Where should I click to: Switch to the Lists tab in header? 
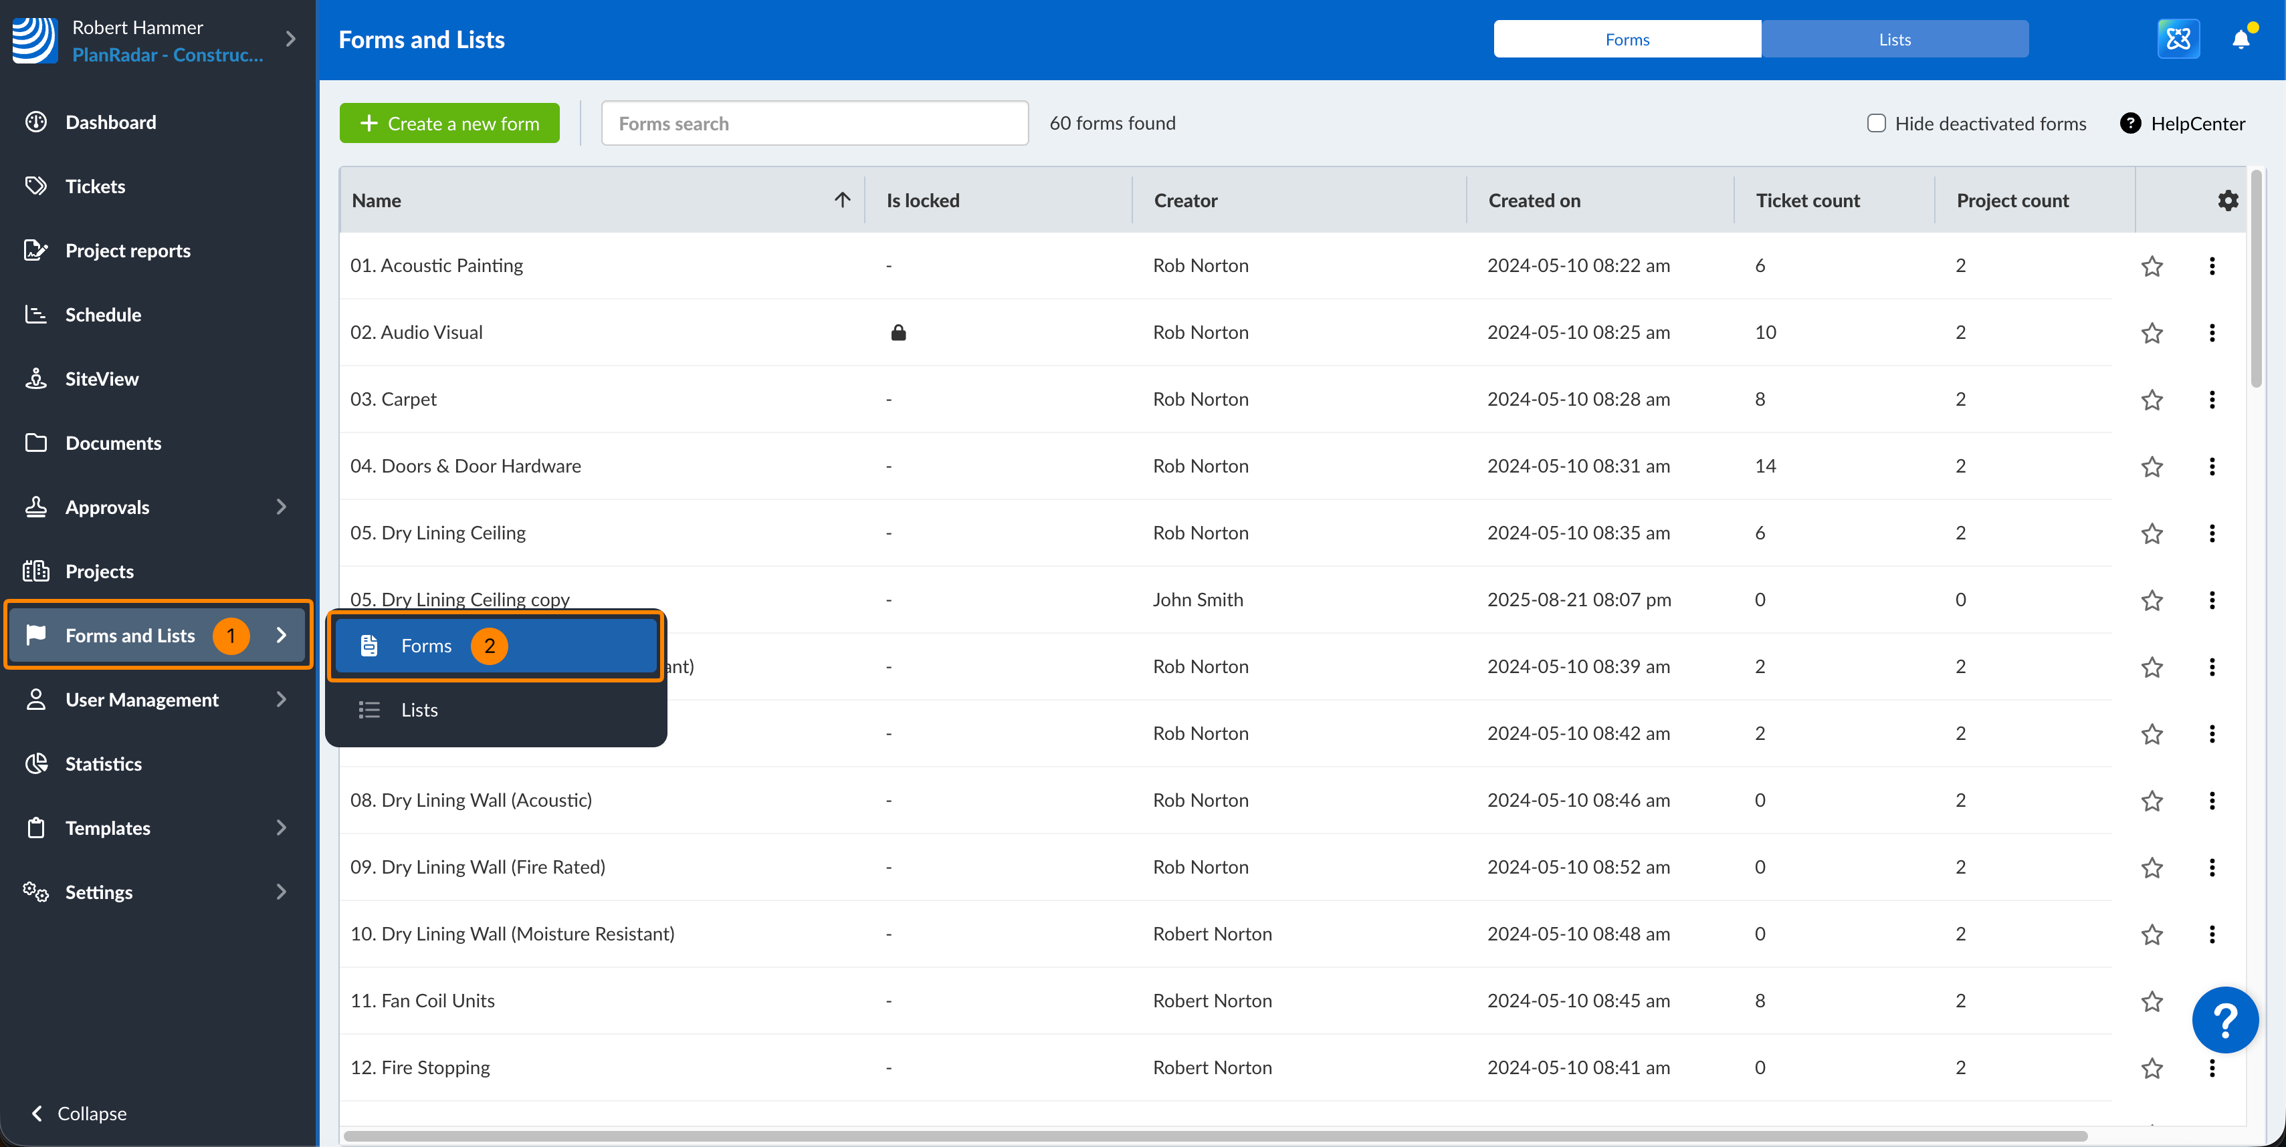tap(1894, 39)
